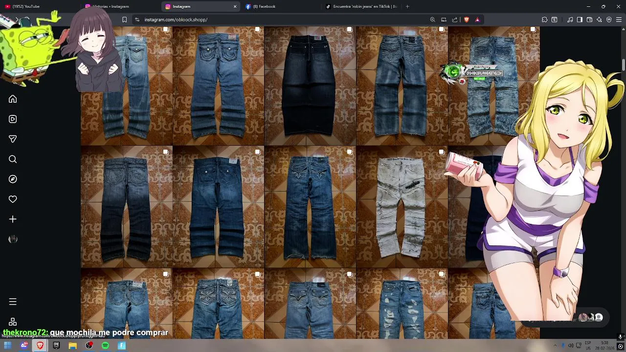Open Explore compass icon in sidebar
The height and width of the screenshot is (352, 626).
[x=13, y=179]
